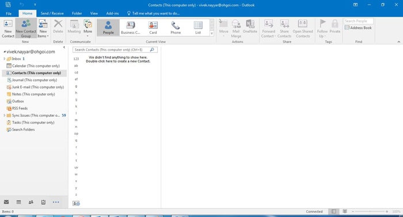The height and width of the screenshot is (217, 403).
Task: Adjust the zoom slider
Action: 370,211
